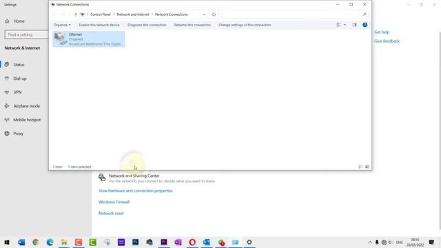This screenshot has height=248, width=441.
Task: Click the blue help icon
Action: [x=365, y=25]
